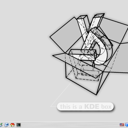This screenshot has width=128, height=128.
Task: Open the Home folder house icon
Action: click(x=12, y=125)
